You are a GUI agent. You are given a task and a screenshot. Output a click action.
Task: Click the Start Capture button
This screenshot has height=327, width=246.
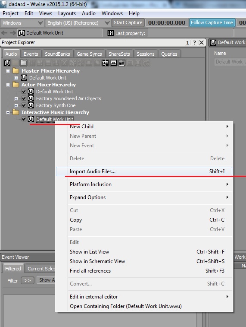coord(128,22)
